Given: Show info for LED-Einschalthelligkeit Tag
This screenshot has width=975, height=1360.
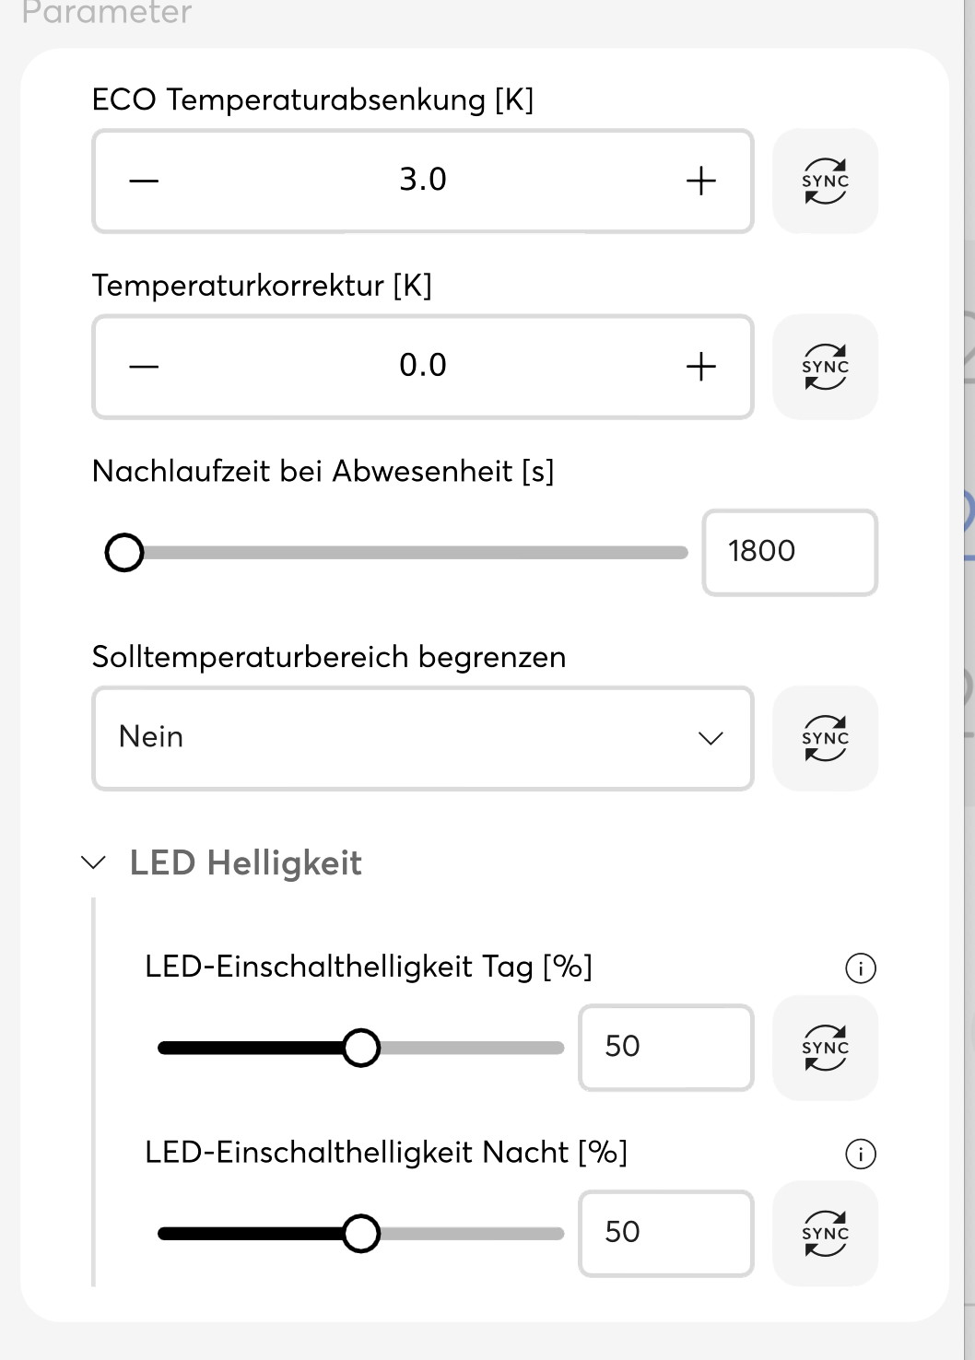Looking at the screenshot, I should click(x=861, y=968).
